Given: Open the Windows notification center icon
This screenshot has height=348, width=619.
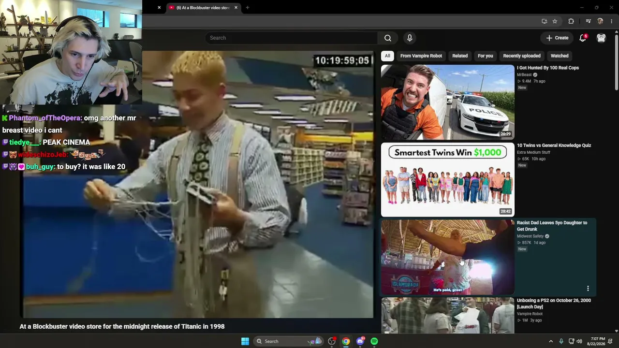Looking at the screenshot, I should pyautogui.click(x=610, y=341).
